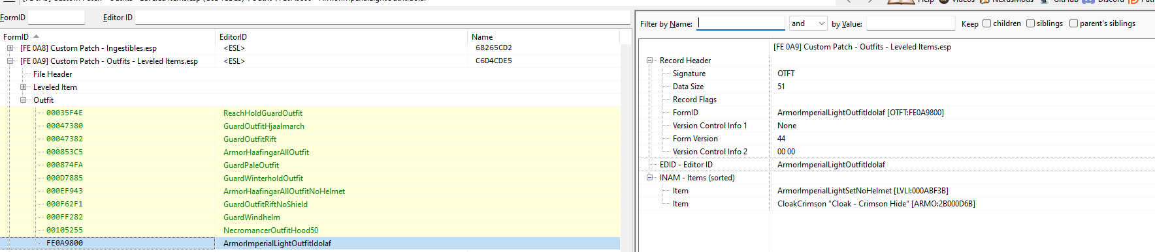Viewport: 1155px width, 252px height.
Task: Click the GuardWindhelm editor ID
Action: (x=252, y=217)
